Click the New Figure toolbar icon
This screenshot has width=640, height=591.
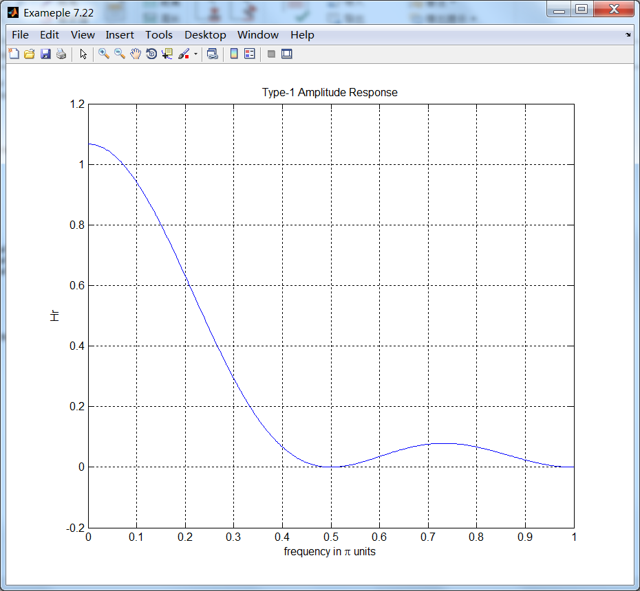pyautogui.click(x=14, y=54)
